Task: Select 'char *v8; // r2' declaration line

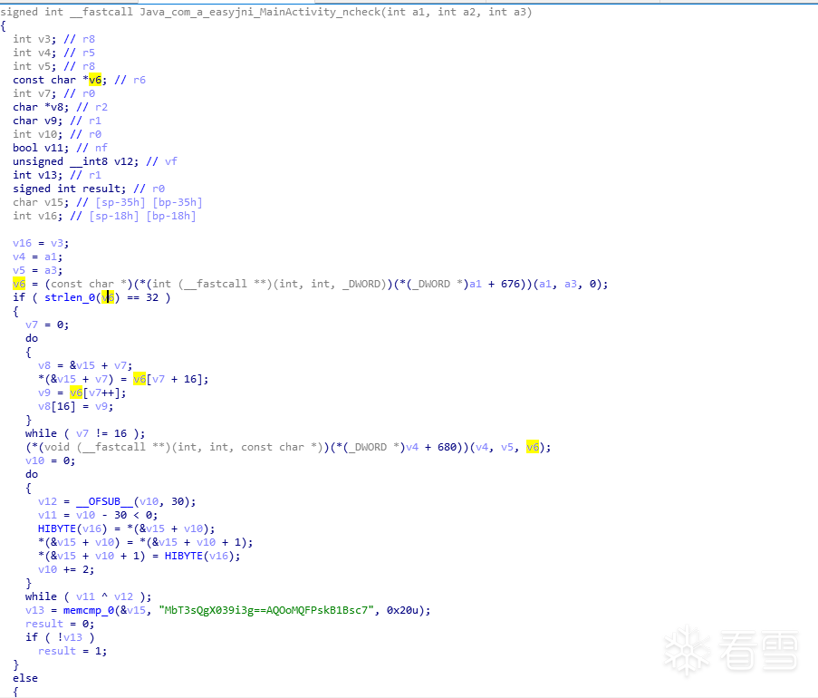Action: [x=60, y=107]
